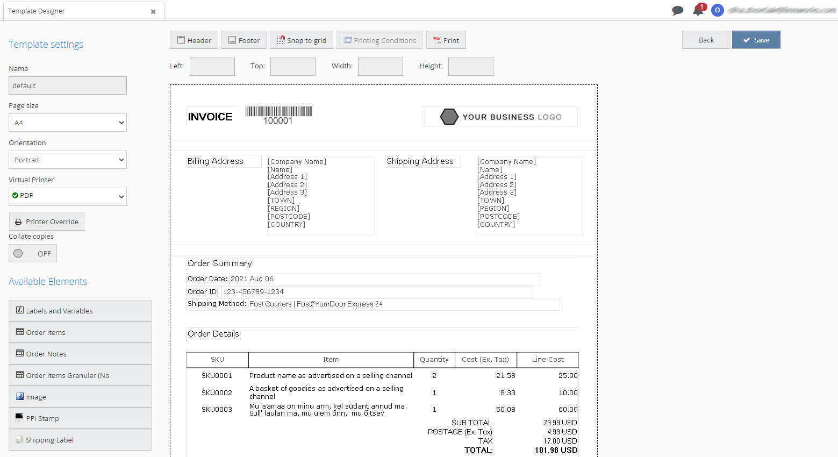Open the Orientation dropdown
The width and height of the screenshot is (838, 457).
[x=68, y=160]
